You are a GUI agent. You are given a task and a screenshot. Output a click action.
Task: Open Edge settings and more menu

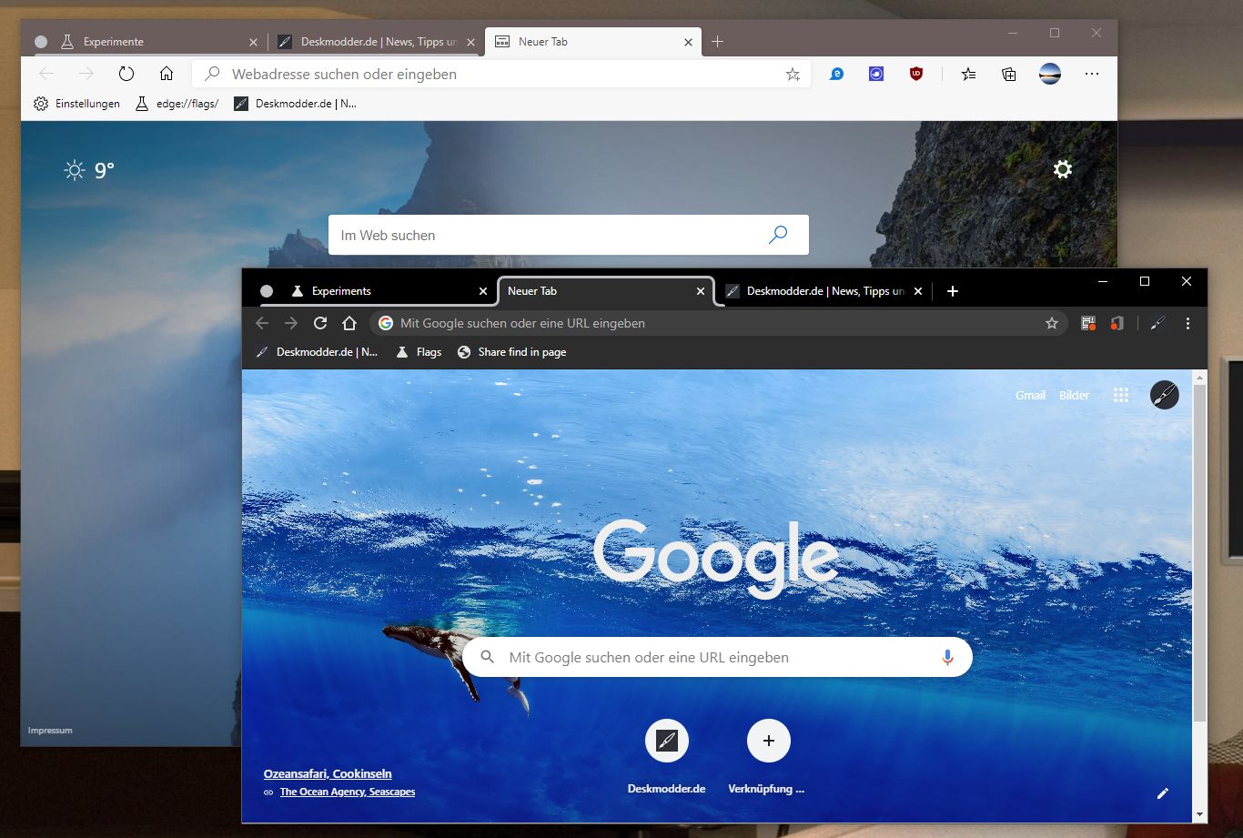tap(1092, 74)
